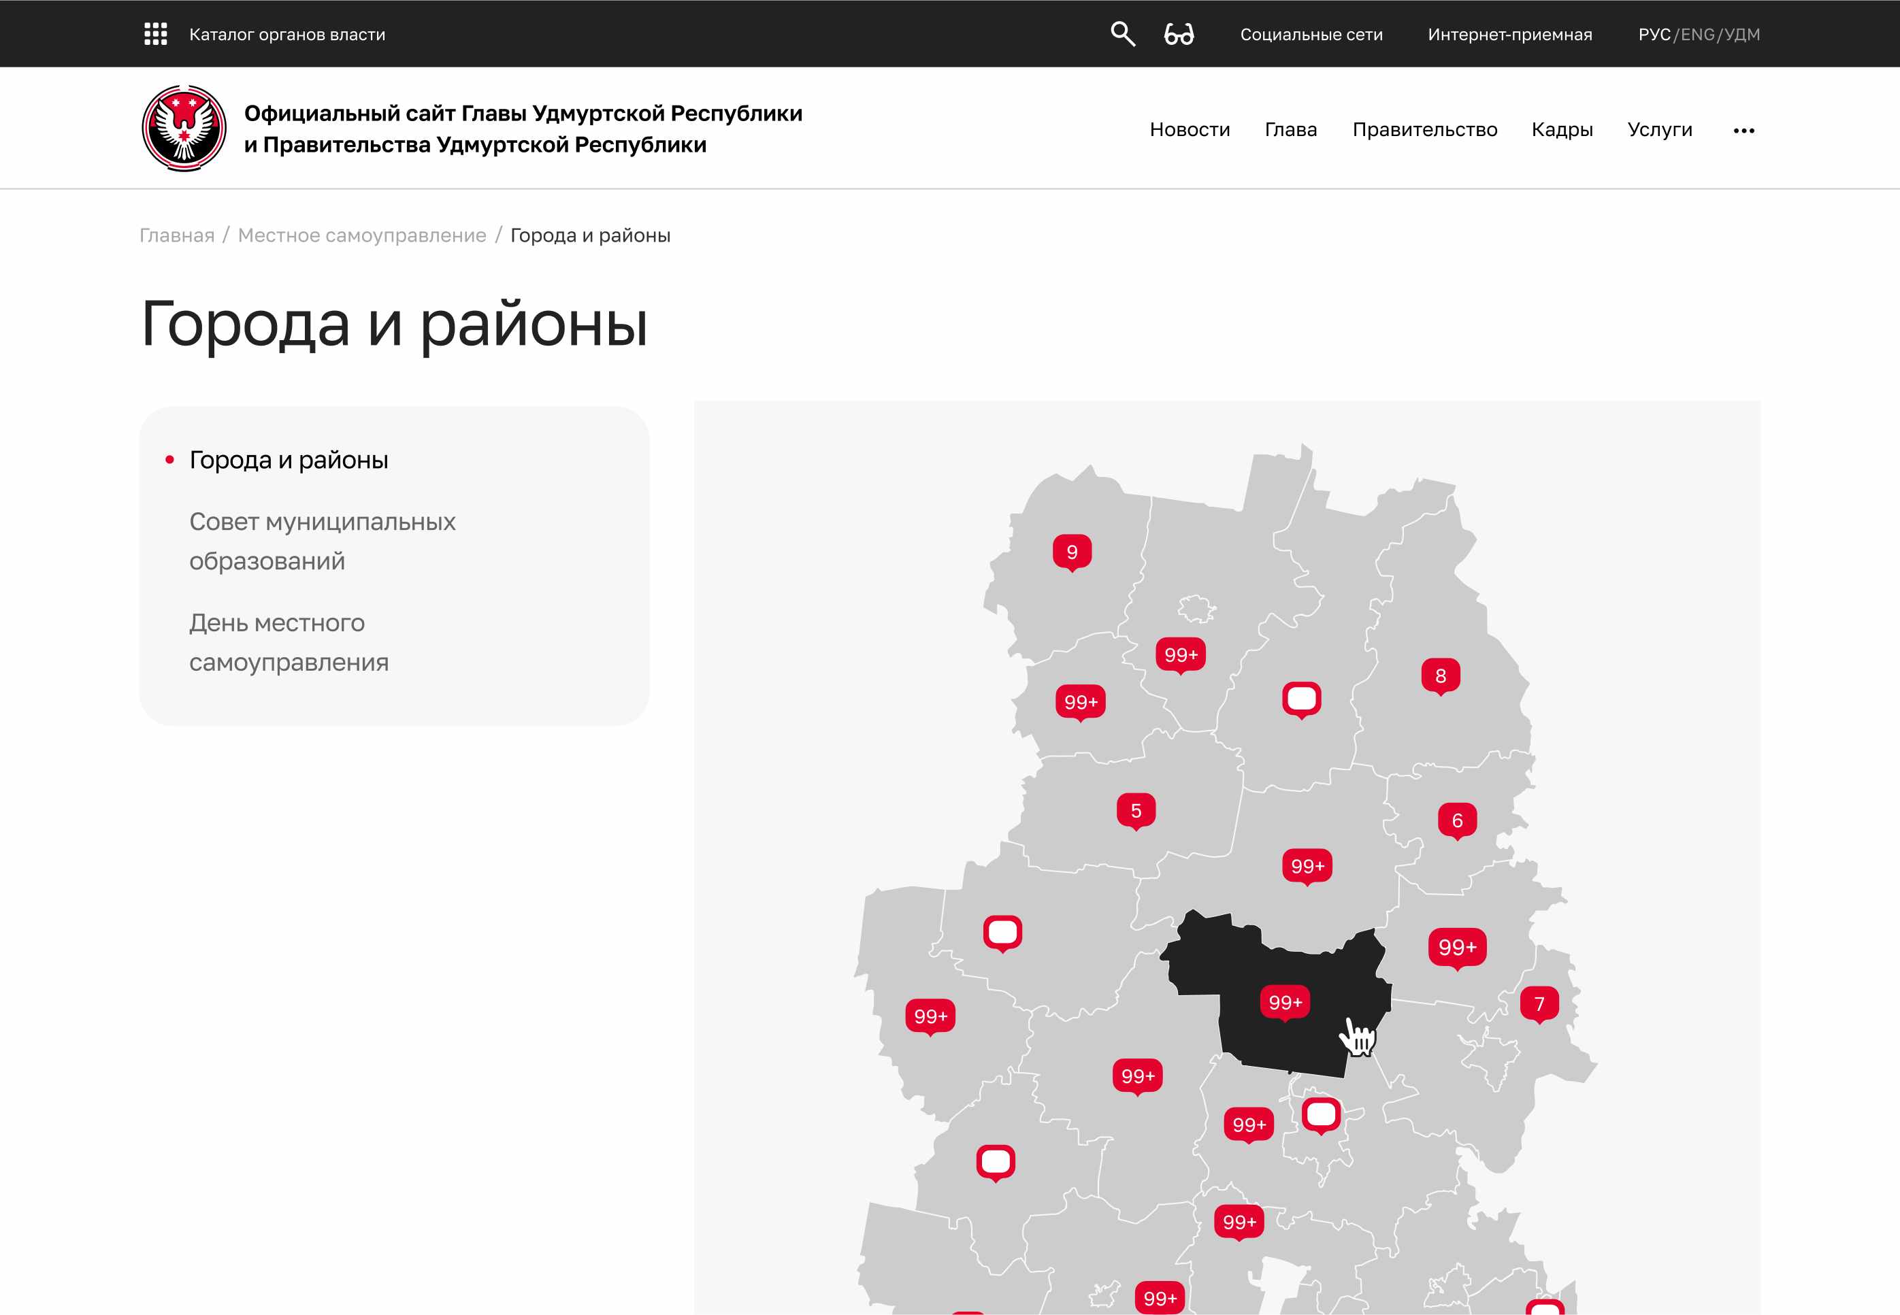1900x1315 pixels.
Task: Click the map marker showing 8
Action: click(1440, 675)
